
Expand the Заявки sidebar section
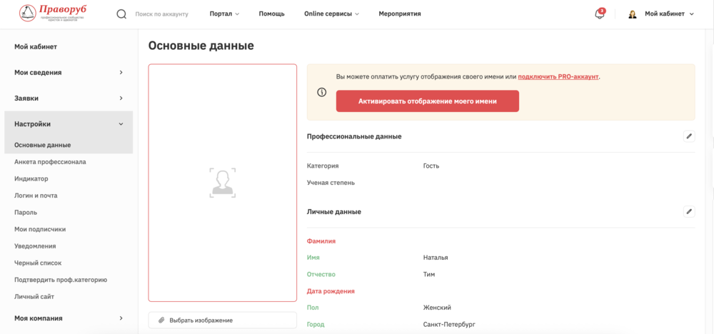(x=69, y=98)
